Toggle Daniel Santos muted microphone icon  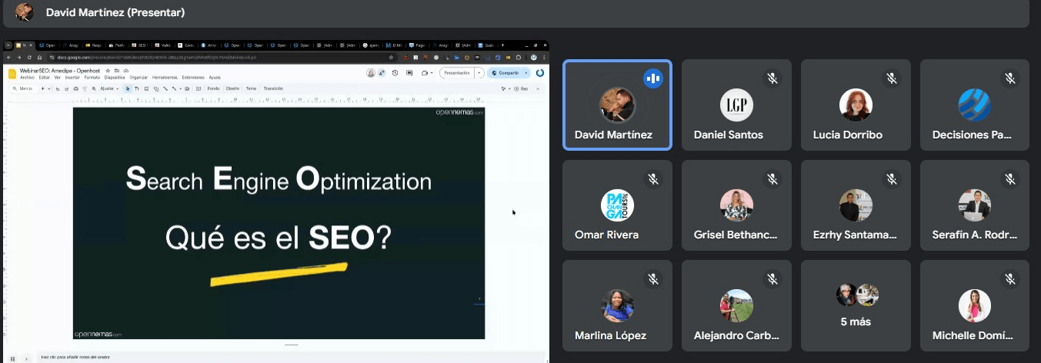772,78
